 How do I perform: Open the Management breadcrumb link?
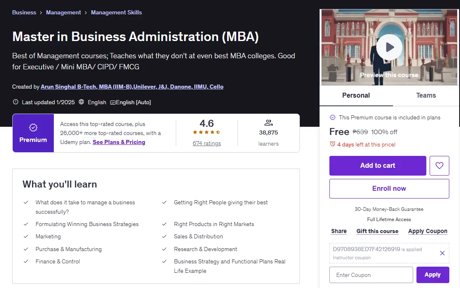[x=63, y=12]
